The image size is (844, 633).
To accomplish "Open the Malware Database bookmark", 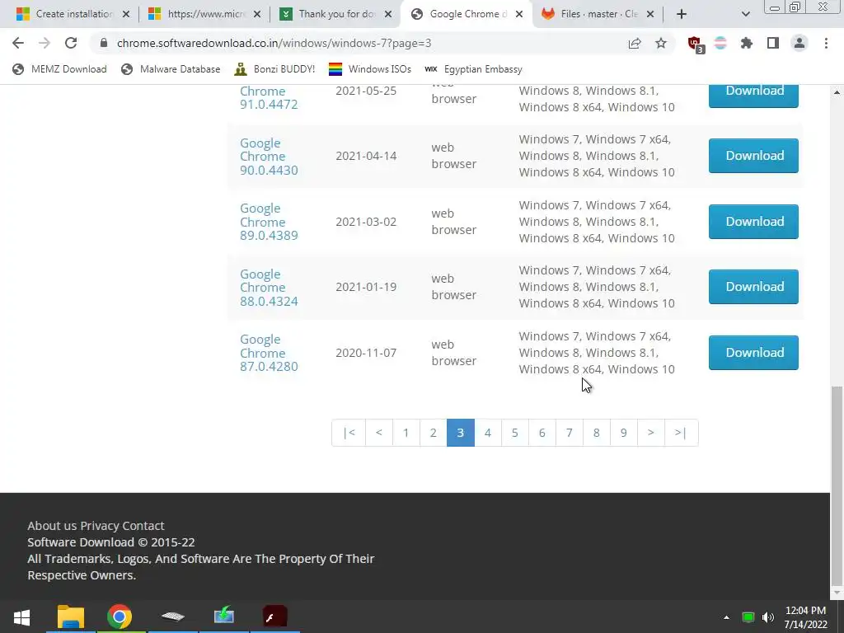I will tap(171, 69).
